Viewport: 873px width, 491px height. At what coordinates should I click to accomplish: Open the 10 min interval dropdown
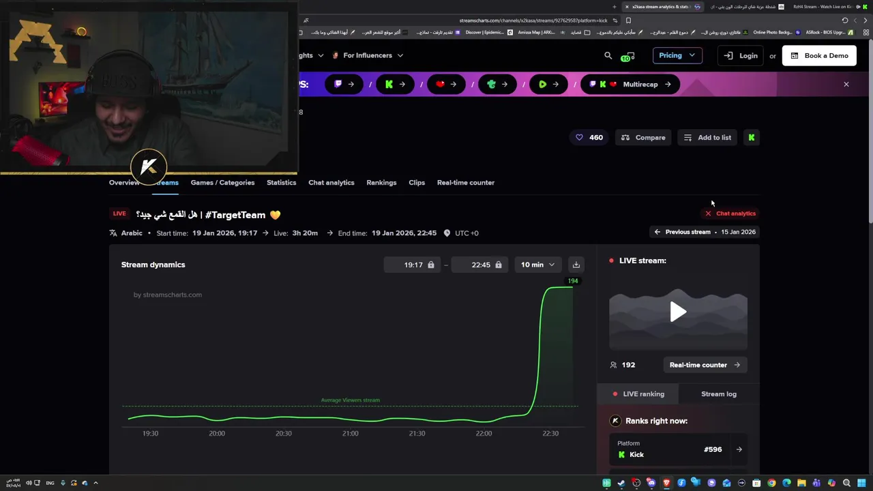pyautogui.click(x=537, y=265)
